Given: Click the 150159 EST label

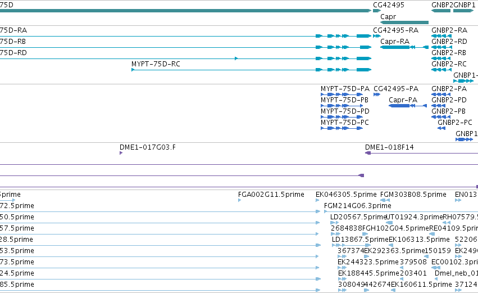Looking at the screenshot, I should 438,251.
